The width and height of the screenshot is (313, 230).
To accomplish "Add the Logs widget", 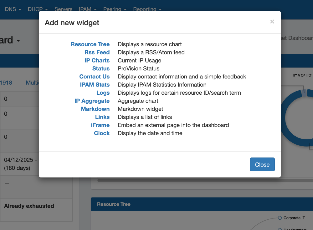I will tap(103, 93).
